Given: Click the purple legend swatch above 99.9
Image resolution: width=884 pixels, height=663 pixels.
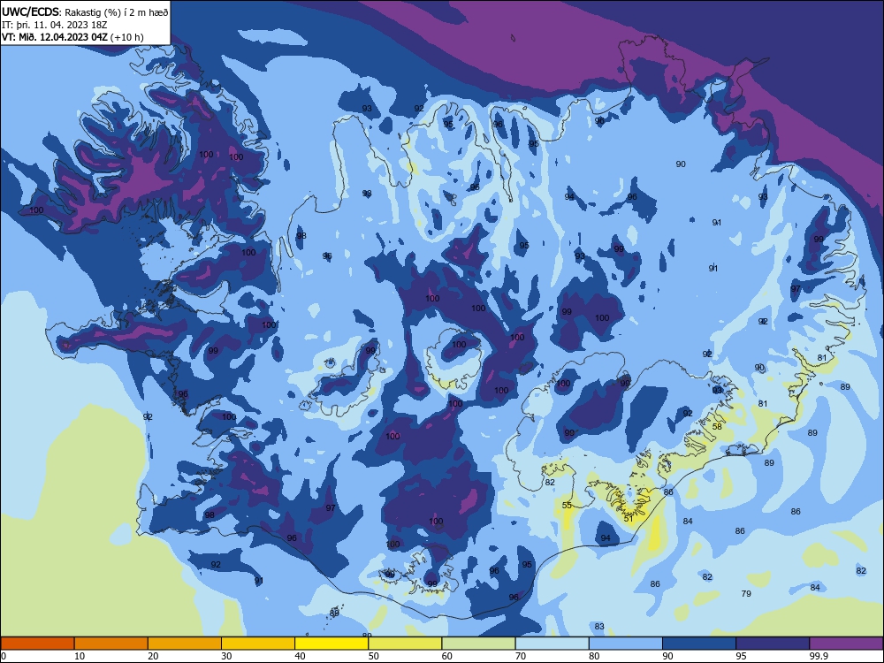Looking at the screenshot, I should tap(846, 644).
